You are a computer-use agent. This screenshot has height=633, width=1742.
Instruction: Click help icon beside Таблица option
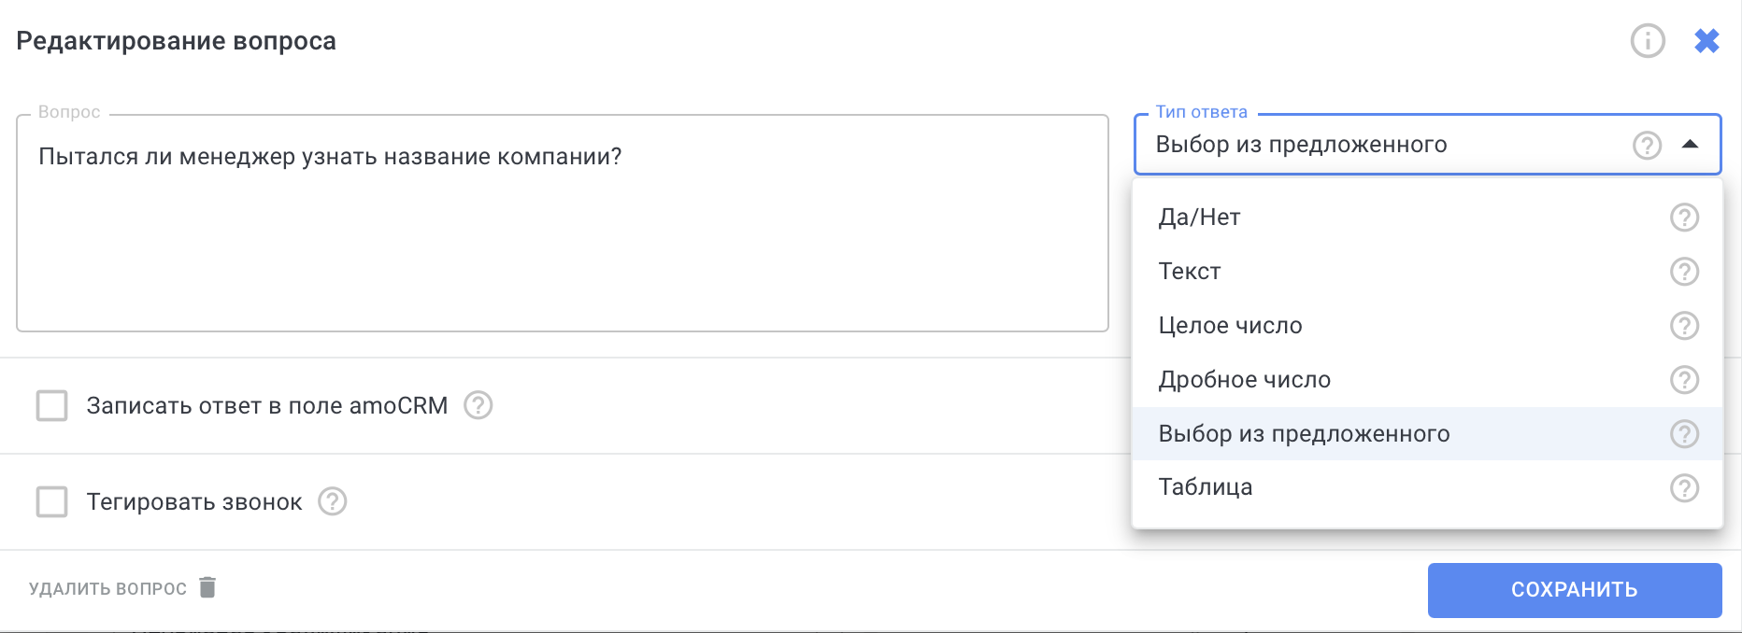1684,487
